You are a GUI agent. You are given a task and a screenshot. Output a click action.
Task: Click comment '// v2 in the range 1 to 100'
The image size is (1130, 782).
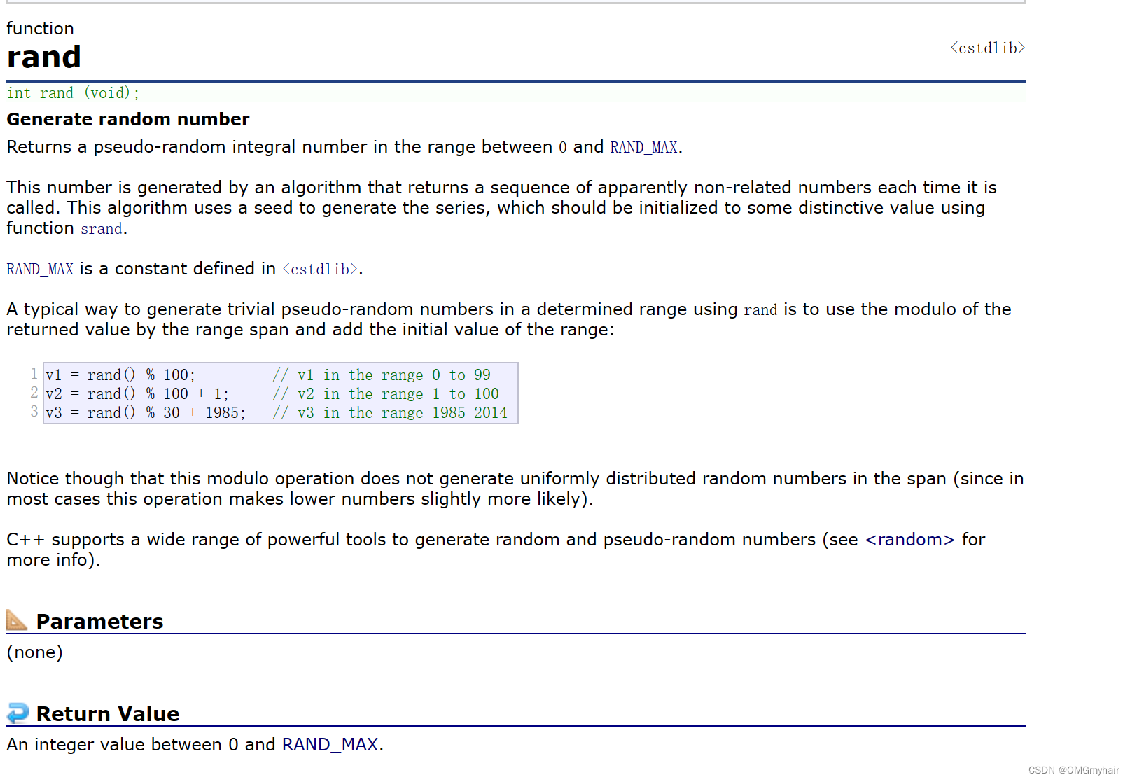click(x=386, y=394)
